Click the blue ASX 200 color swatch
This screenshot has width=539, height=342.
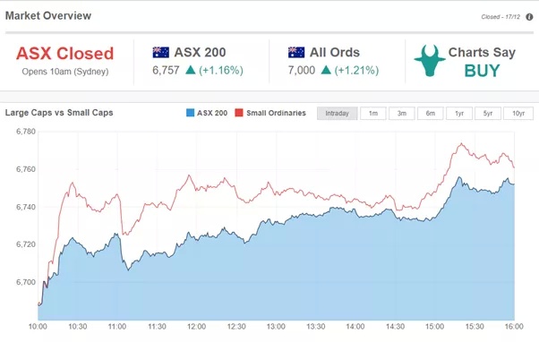point(190,113)
